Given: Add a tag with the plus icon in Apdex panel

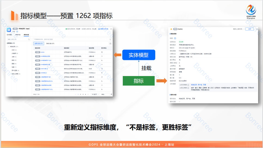Looking at the screenshot, I should coord(175,38).
